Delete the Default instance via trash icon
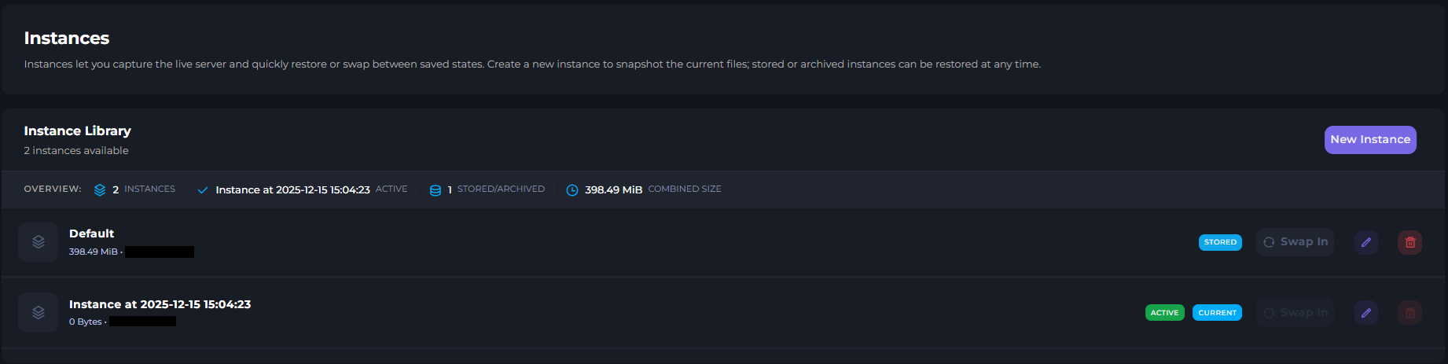This screenshot has height=364, width=1448. [x=1409, y=242]
